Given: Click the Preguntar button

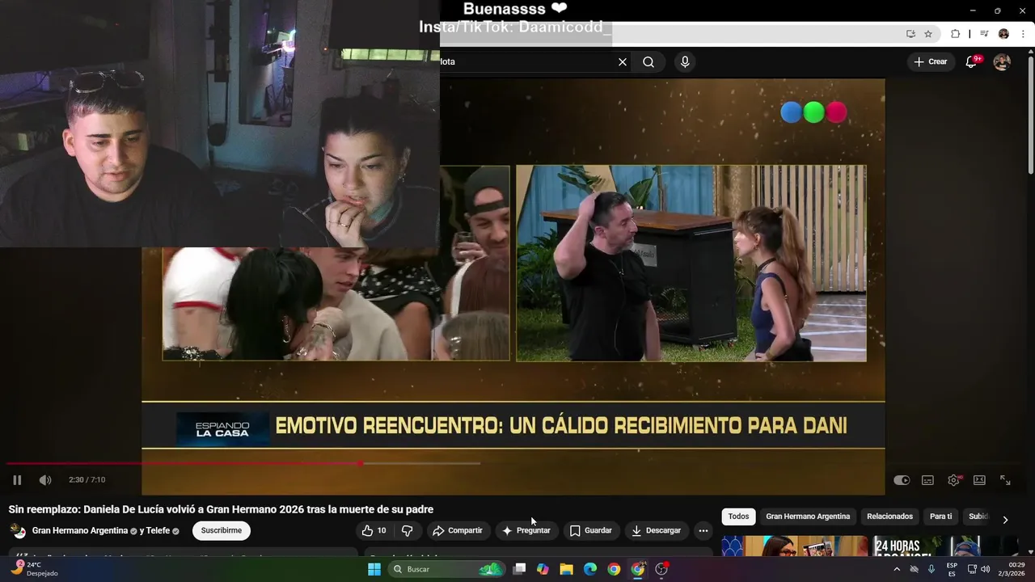Looking at the screenshot, I should (526, 530).
